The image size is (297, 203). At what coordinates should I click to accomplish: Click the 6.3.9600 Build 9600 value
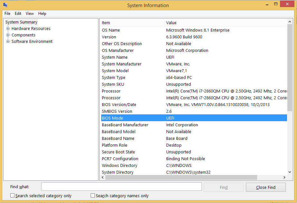(184, 37)
